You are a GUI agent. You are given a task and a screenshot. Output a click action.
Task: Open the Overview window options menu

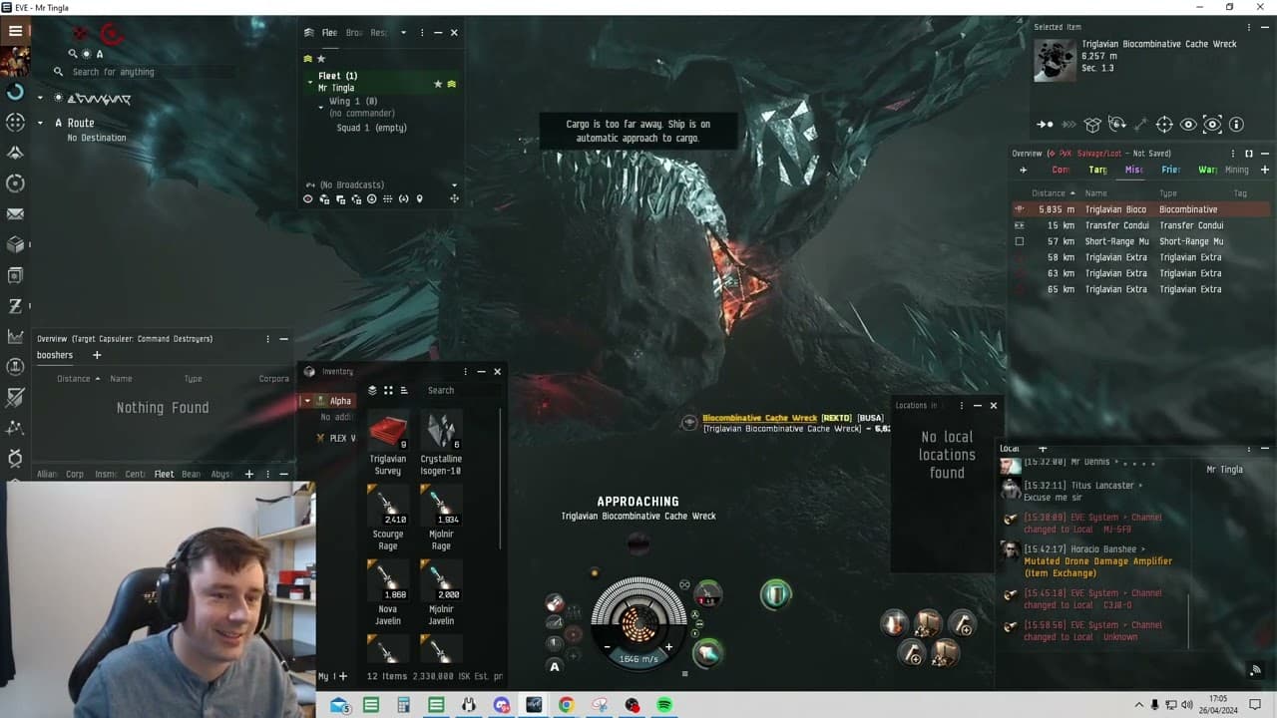point(1232,154)
